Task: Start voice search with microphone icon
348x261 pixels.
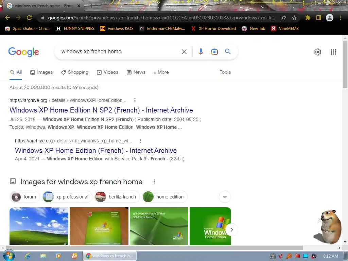Action: click(201, 52)
